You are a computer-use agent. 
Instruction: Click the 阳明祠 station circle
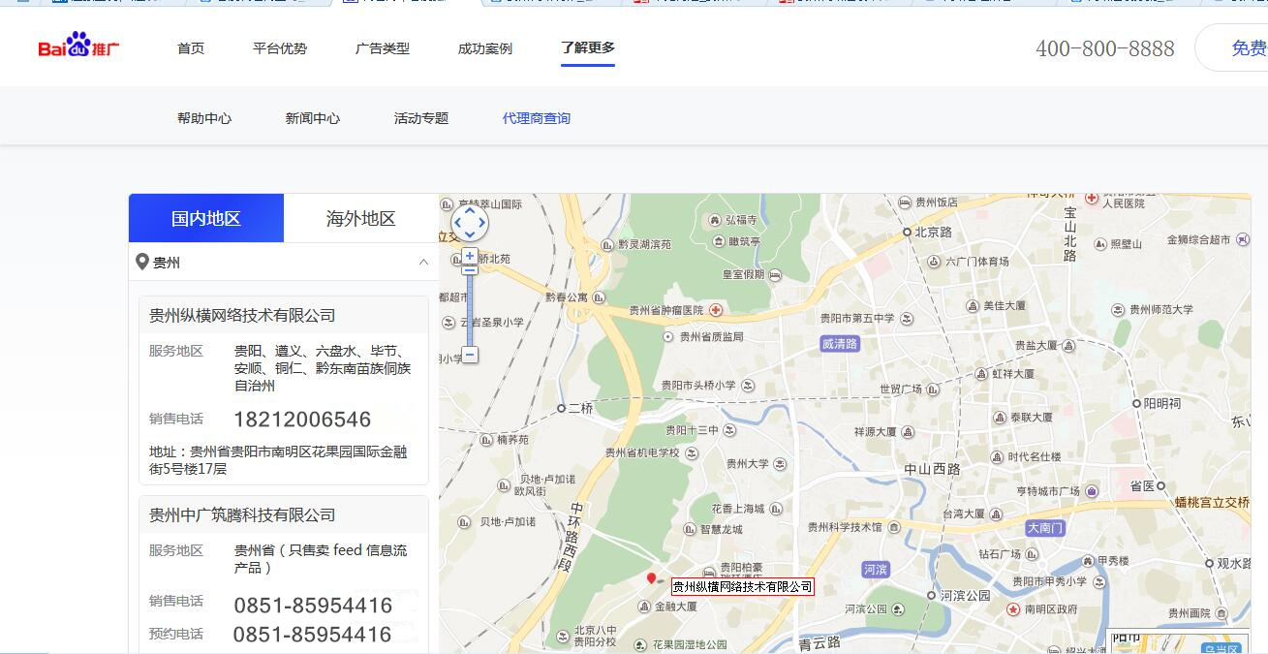(x=1136, y=403)
